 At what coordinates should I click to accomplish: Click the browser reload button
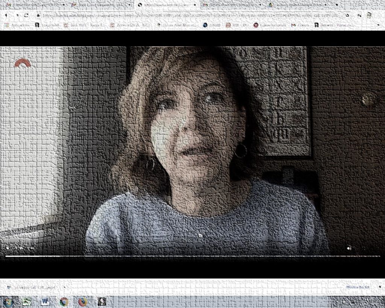tap(26, 15)
